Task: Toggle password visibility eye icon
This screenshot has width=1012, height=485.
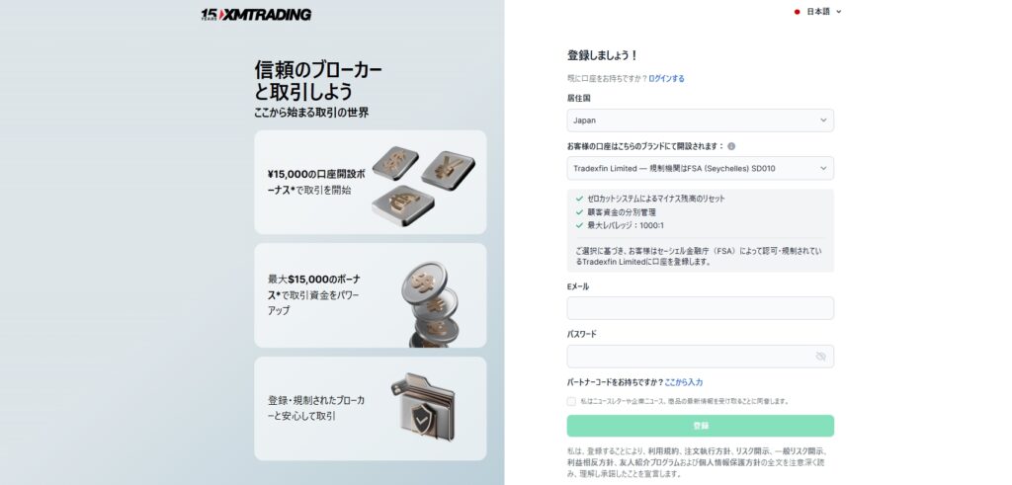Action: (821, 356)
